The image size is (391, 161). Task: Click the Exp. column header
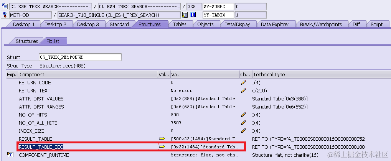[x=13, y=74]
